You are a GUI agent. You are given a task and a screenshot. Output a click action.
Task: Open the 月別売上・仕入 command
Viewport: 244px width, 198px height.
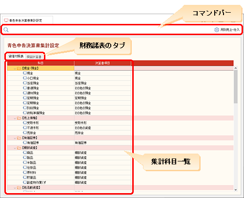click(x=230, y=30)
